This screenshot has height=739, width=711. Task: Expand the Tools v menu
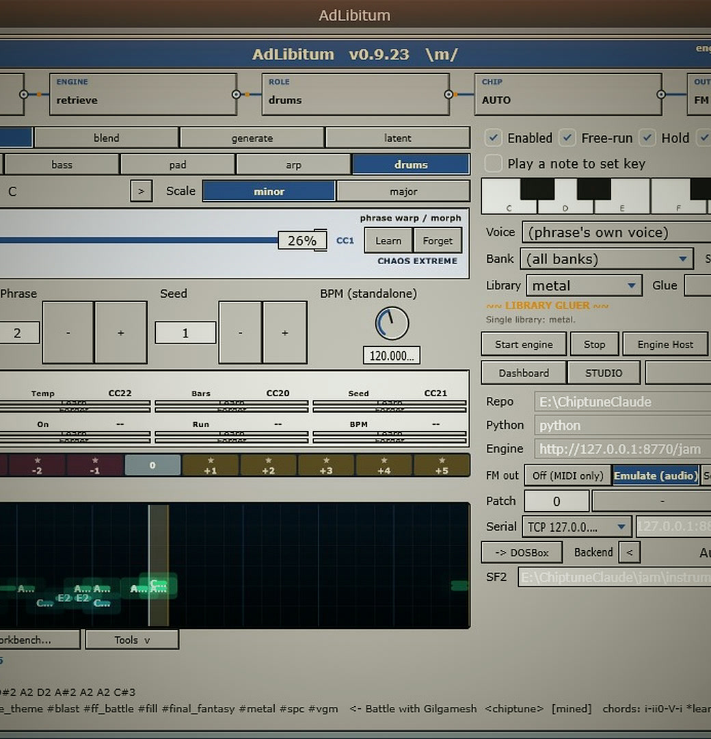(x=133, y=640)
